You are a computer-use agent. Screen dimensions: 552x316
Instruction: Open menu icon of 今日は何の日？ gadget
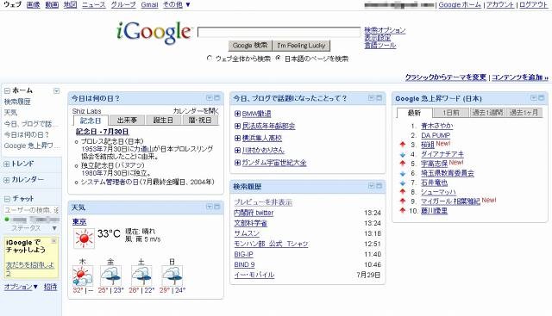point(209,98)
